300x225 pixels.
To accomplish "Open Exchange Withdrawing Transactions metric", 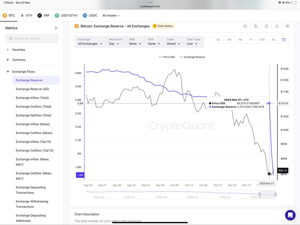I will click(x=32, y=204).
